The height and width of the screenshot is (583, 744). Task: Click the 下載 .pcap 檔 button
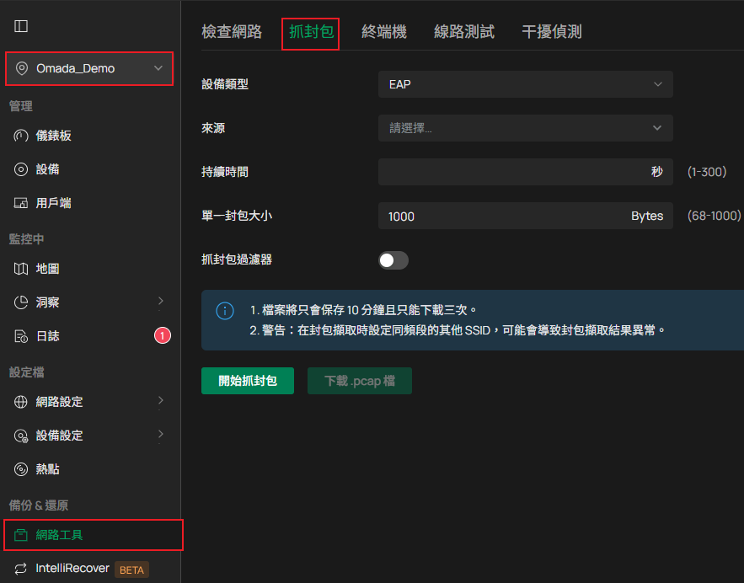pyautogui.click(x=360, y=381)
